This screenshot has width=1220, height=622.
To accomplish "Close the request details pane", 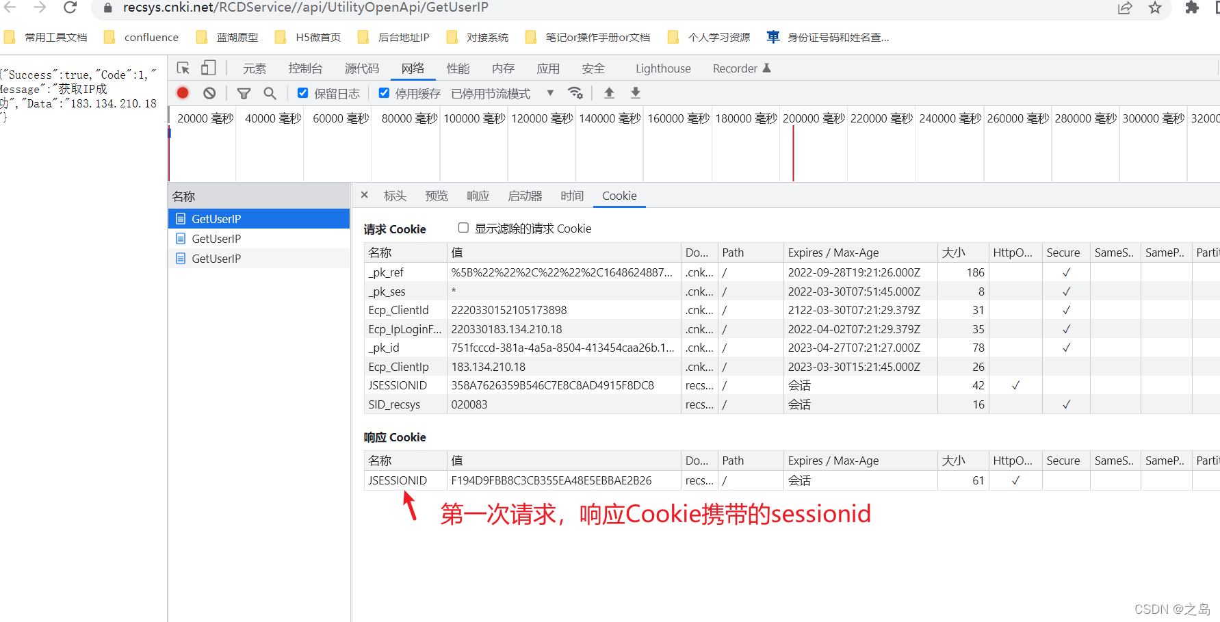I will 365,195.
